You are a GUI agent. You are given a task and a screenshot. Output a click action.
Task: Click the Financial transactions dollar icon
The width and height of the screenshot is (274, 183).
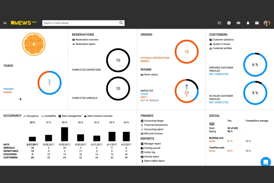142,125
